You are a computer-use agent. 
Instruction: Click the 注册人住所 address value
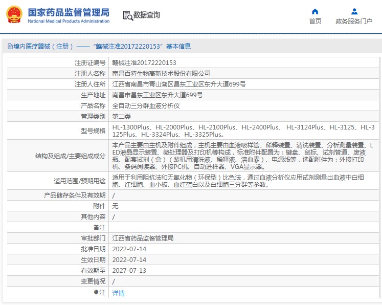tap(179, 84)
